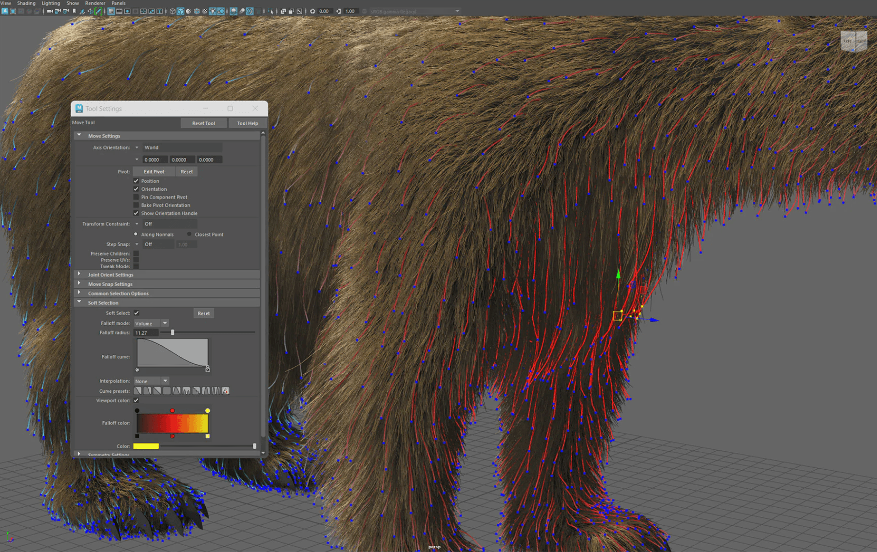Screen dimensions: 877x552
Task: Toggle the film gate icon
Action: [x=119, y=11]
